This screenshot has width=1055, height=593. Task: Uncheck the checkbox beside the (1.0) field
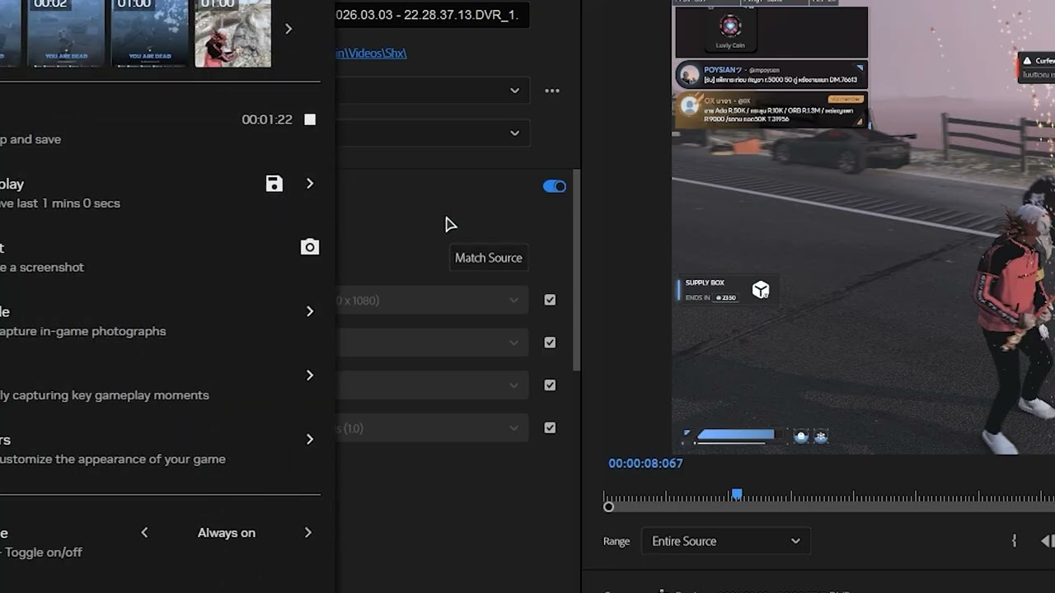tap(550, 428)
